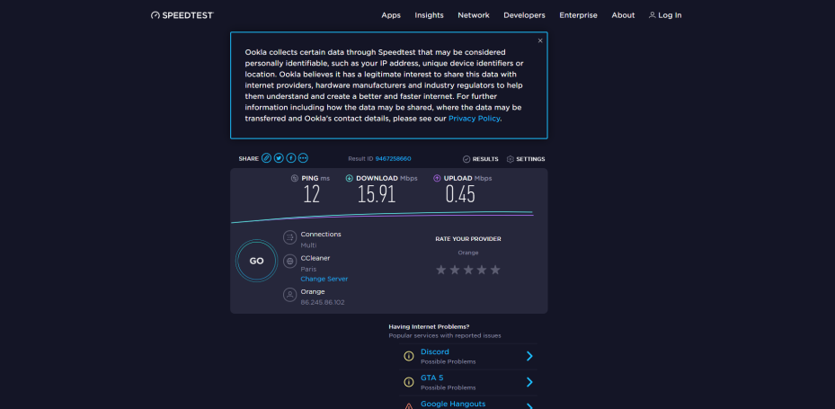Screen dimensions: 835x409
Task: Rate provider three stars
Action: click(x=468, y=270)
